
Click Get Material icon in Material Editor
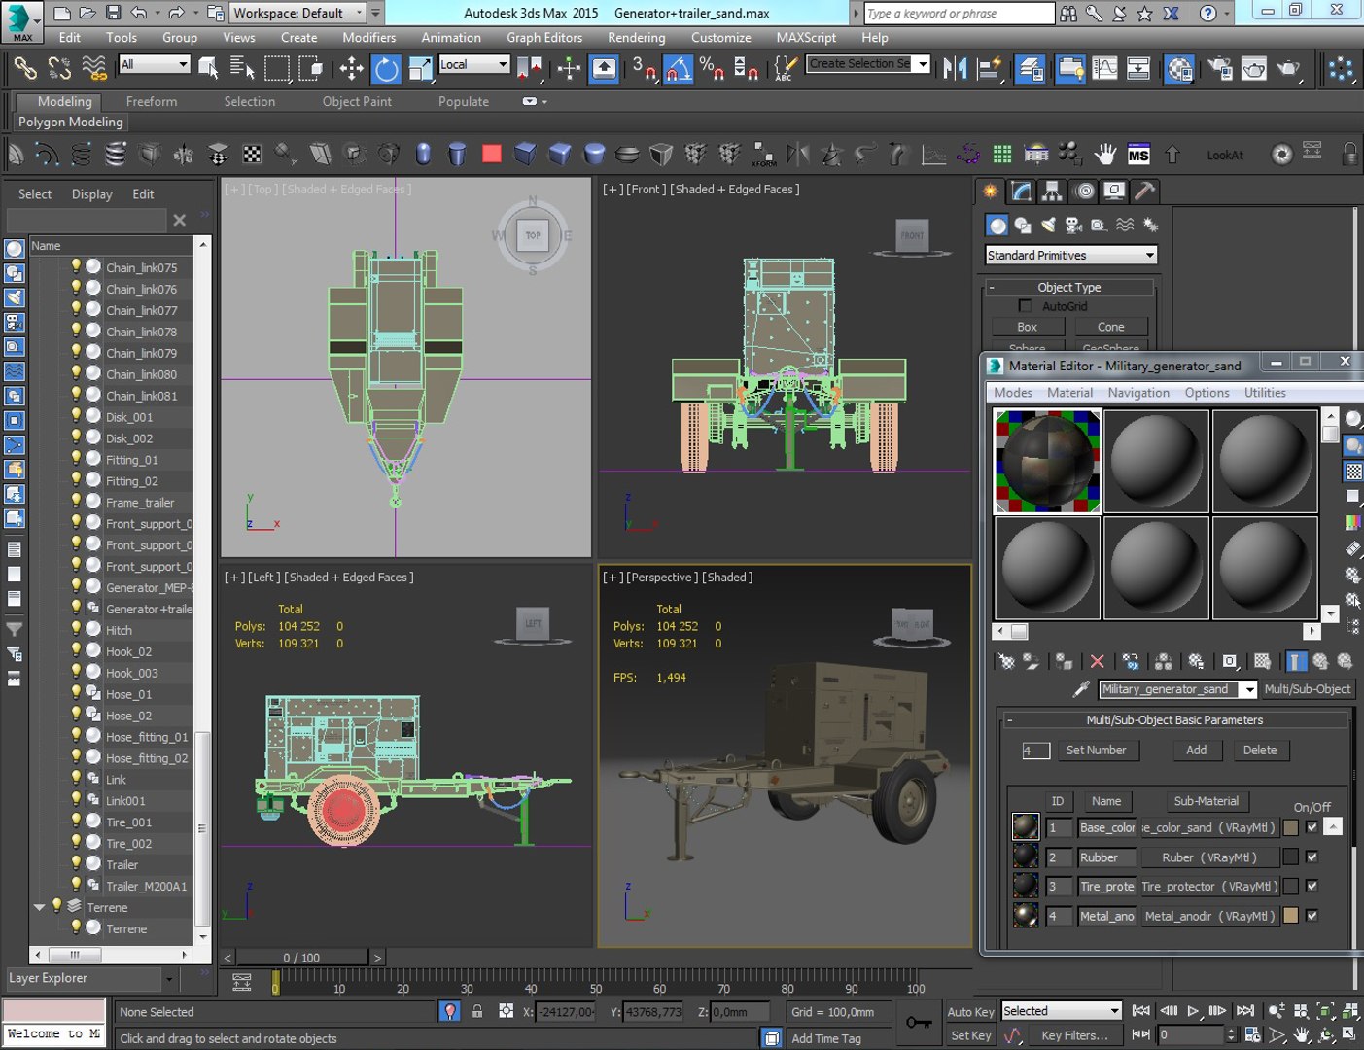[1006, 661]
